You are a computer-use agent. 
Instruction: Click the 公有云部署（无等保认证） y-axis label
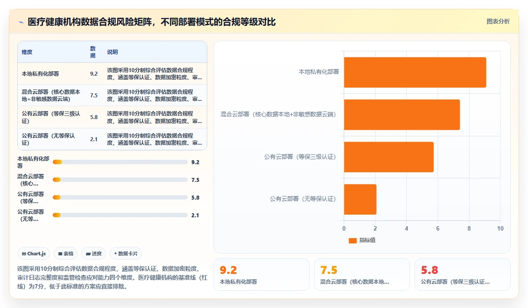[303, 199]
